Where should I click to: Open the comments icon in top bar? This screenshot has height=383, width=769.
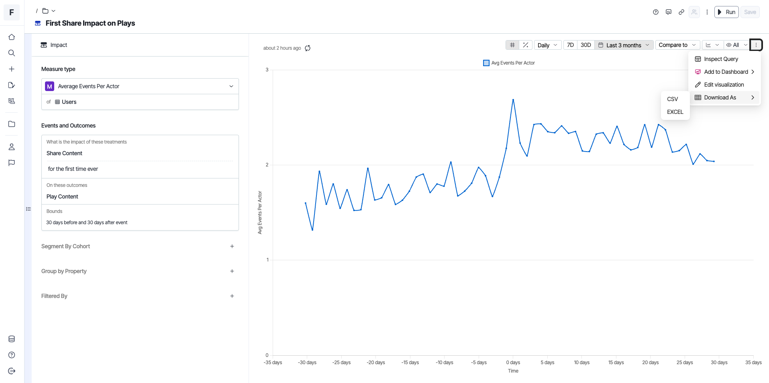coord(669,12)
